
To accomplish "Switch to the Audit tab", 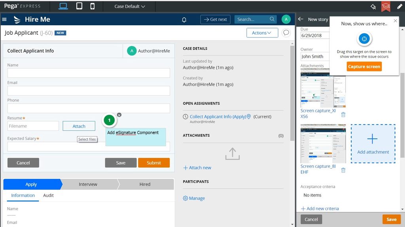I will 48,195.
